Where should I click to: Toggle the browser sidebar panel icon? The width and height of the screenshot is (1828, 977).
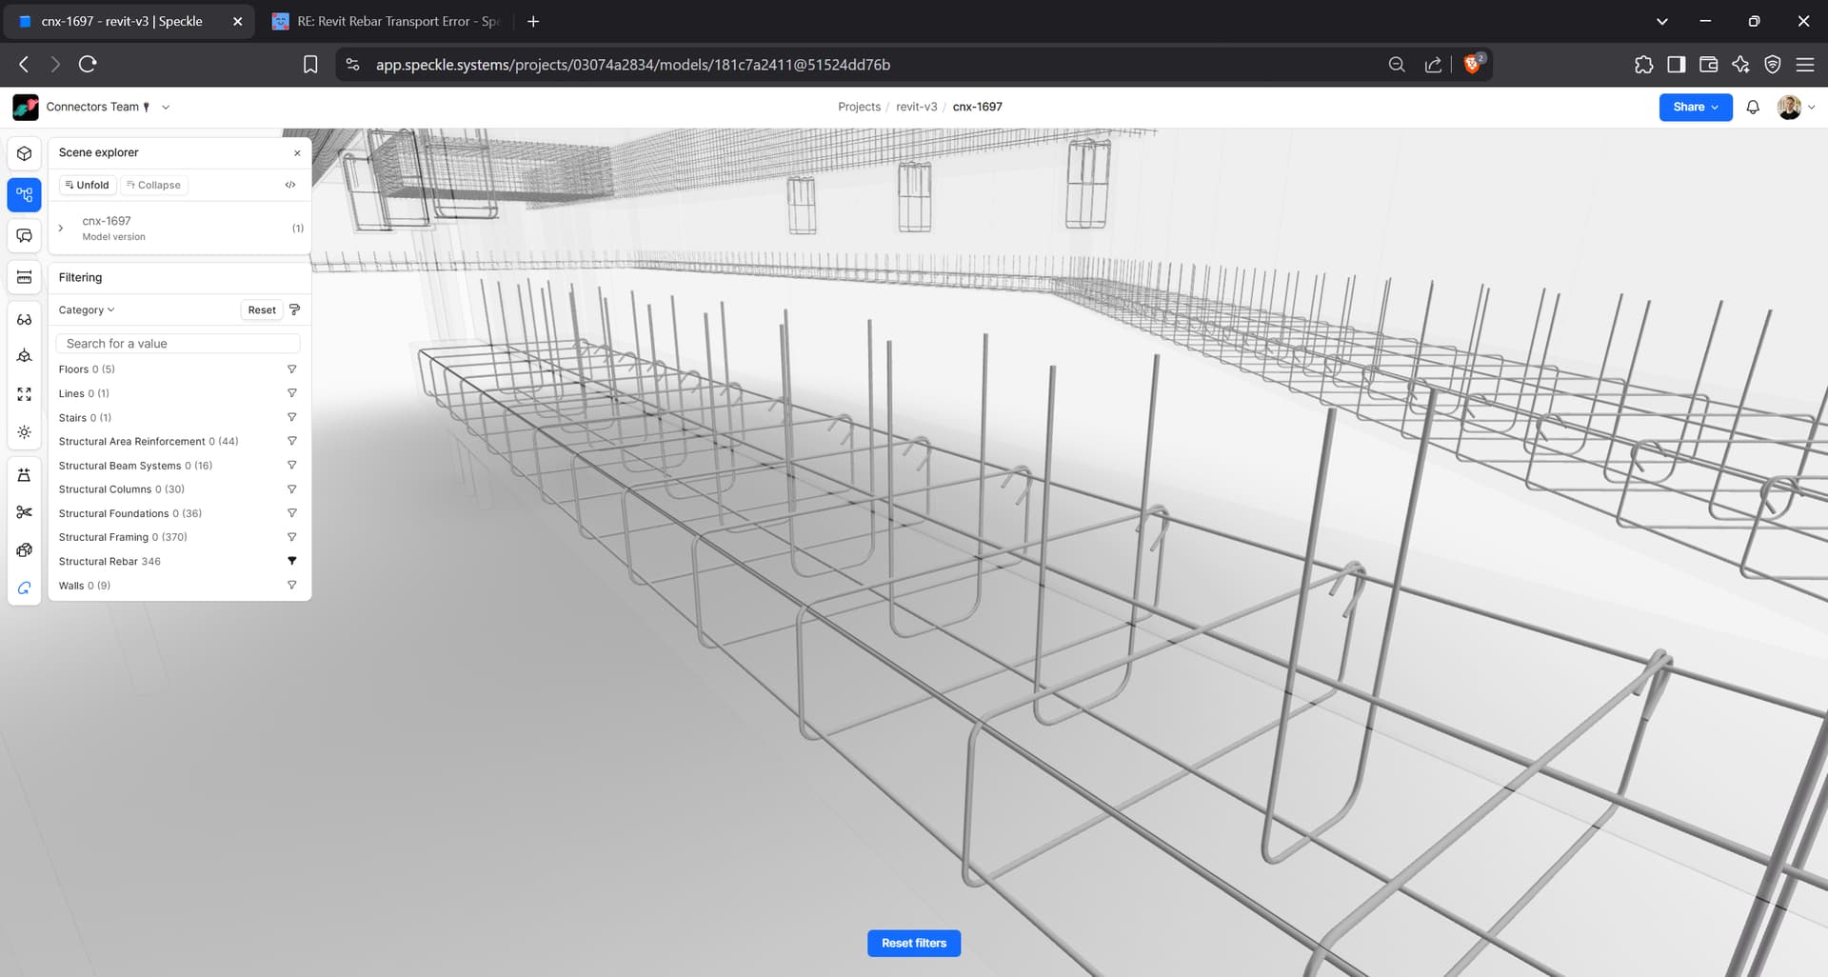pyautogui.click(x=1677, y=65)
